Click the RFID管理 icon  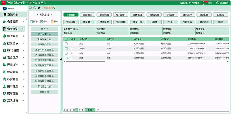pyautogui.click(x=4, y=51)
